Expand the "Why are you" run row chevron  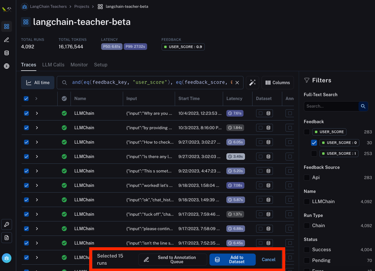click(37, 113)
